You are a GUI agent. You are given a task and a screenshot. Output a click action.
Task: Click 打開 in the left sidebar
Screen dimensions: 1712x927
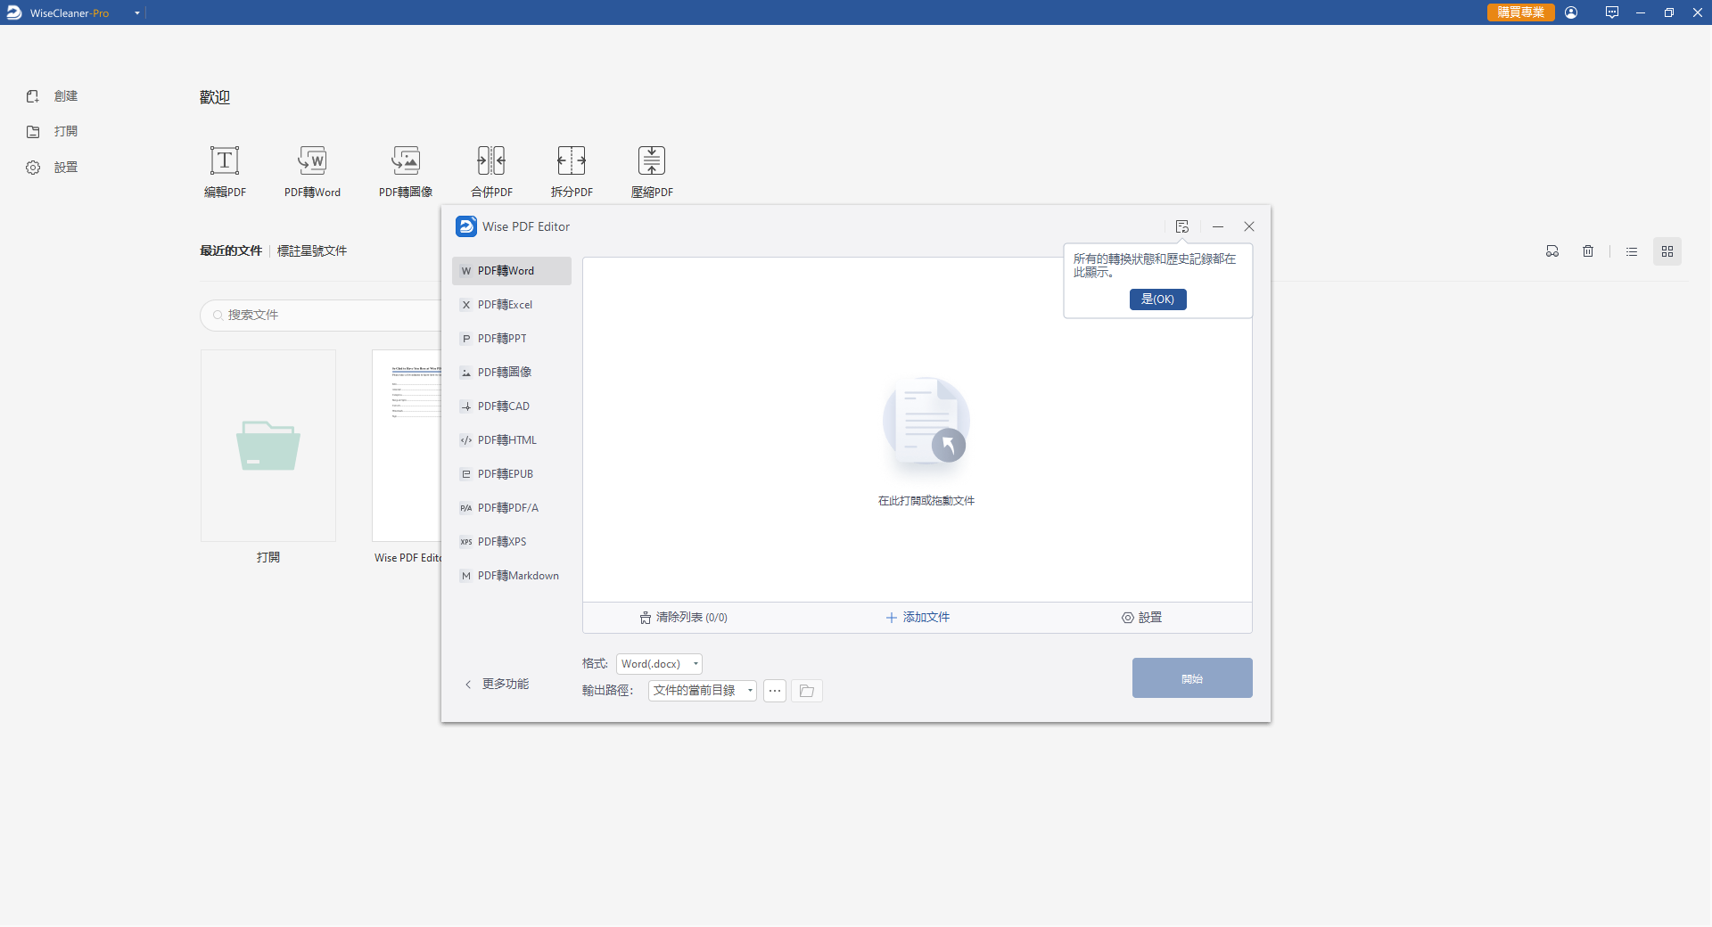click(x=52, y=132)
